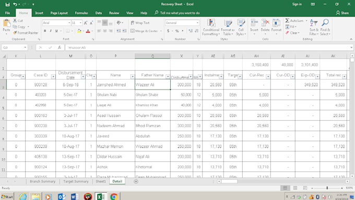Click the AutoSum sigma icon
355x200 pixels.
(287, 20)
